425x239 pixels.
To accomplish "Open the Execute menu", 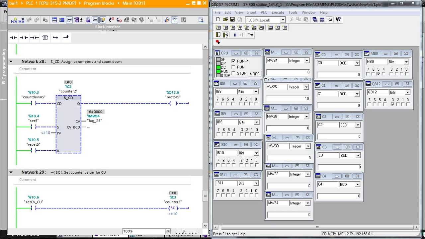I will click(x=278, y=12).
